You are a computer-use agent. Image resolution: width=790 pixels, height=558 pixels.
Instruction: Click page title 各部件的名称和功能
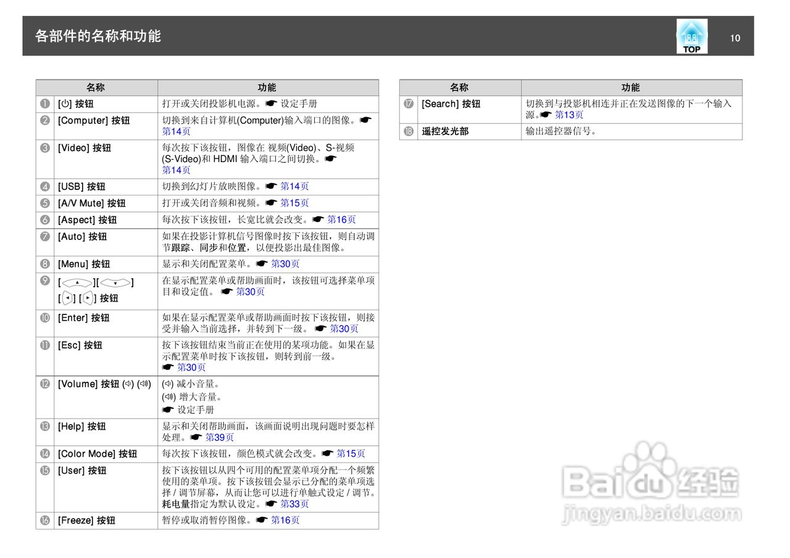[98, 36]
